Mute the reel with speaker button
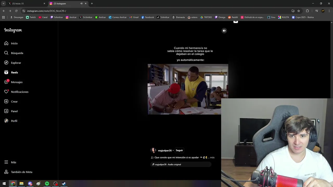 (x=224, y=31)
